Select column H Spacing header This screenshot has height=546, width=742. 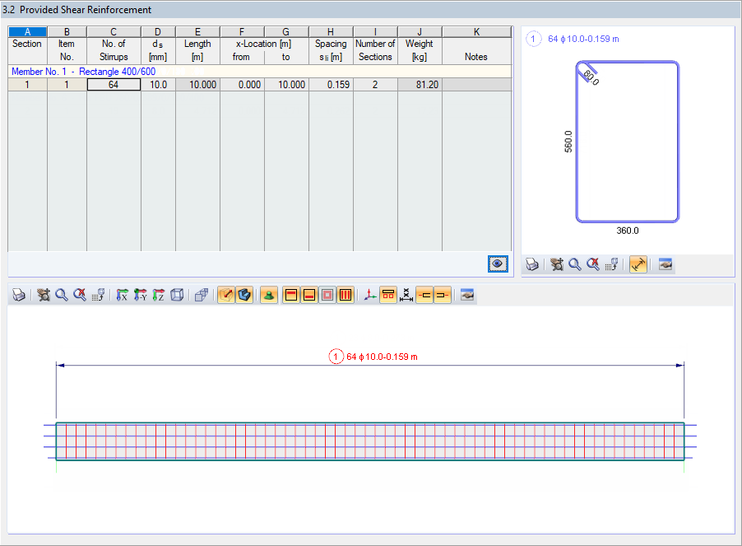coord(331,32)
